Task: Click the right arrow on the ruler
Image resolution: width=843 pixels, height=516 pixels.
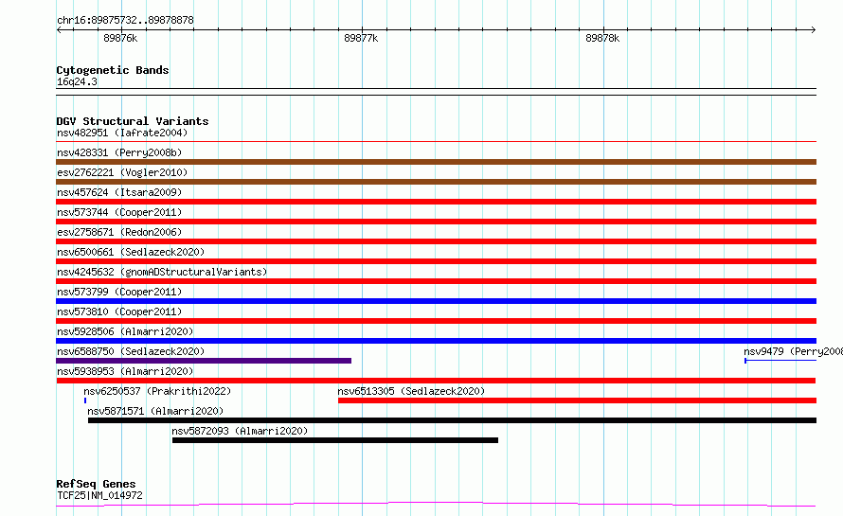Action: pyautogui.click(x=813, y=30)
